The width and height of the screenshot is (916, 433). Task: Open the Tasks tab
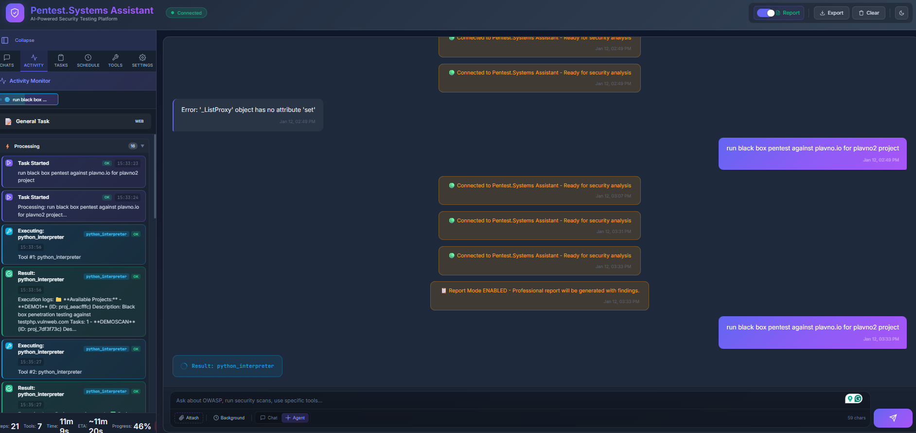coord(61,60)
